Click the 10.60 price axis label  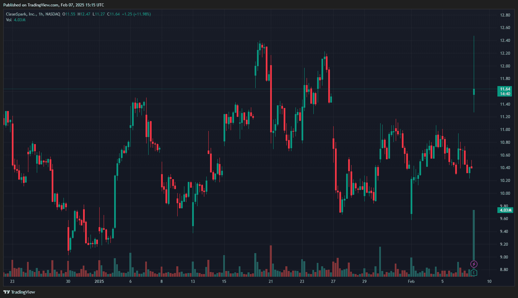(x=505, y=155)
